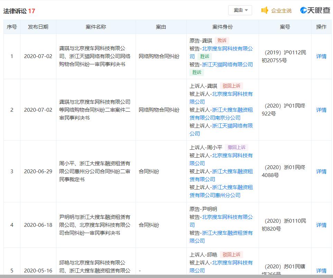Open 详情 for case 沪0112民初20755号
333x278 pixels.
point(321,56)
